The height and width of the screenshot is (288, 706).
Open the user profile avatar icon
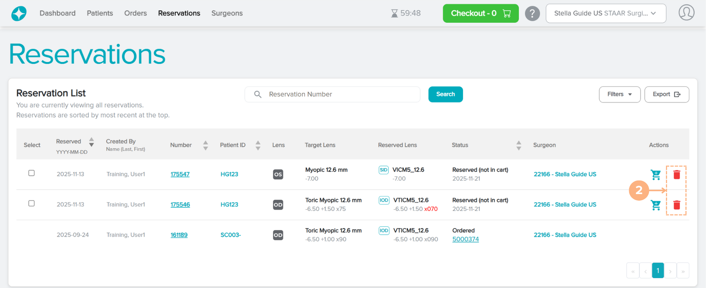[x=686, y=13]
